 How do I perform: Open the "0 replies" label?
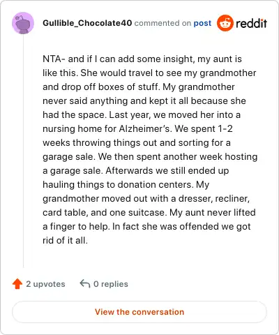point(111,284)
